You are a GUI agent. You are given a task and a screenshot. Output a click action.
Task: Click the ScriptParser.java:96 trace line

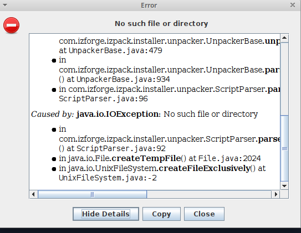(103, 99)
